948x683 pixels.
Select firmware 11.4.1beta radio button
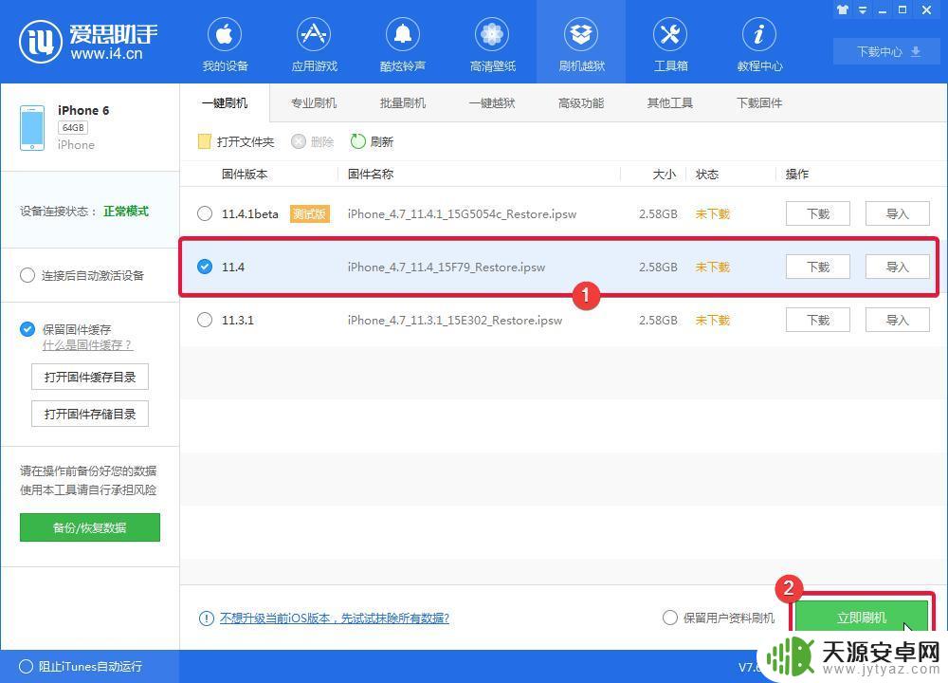pyautogui.click(x=205, y=213)
